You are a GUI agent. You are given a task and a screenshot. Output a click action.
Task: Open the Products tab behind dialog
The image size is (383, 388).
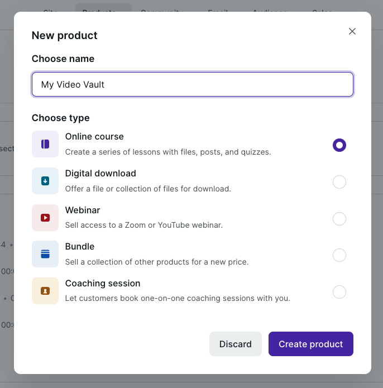coord(103,8)
